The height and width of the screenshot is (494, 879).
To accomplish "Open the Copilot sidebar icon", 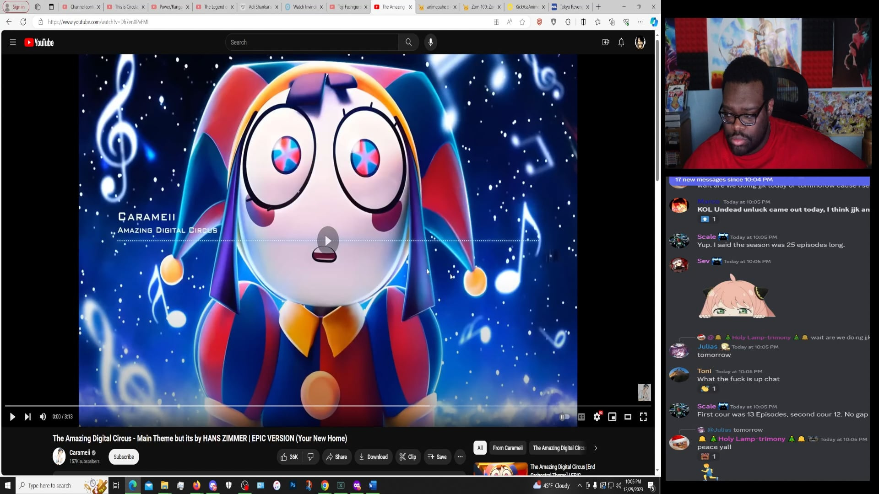I will coord(654,22).
